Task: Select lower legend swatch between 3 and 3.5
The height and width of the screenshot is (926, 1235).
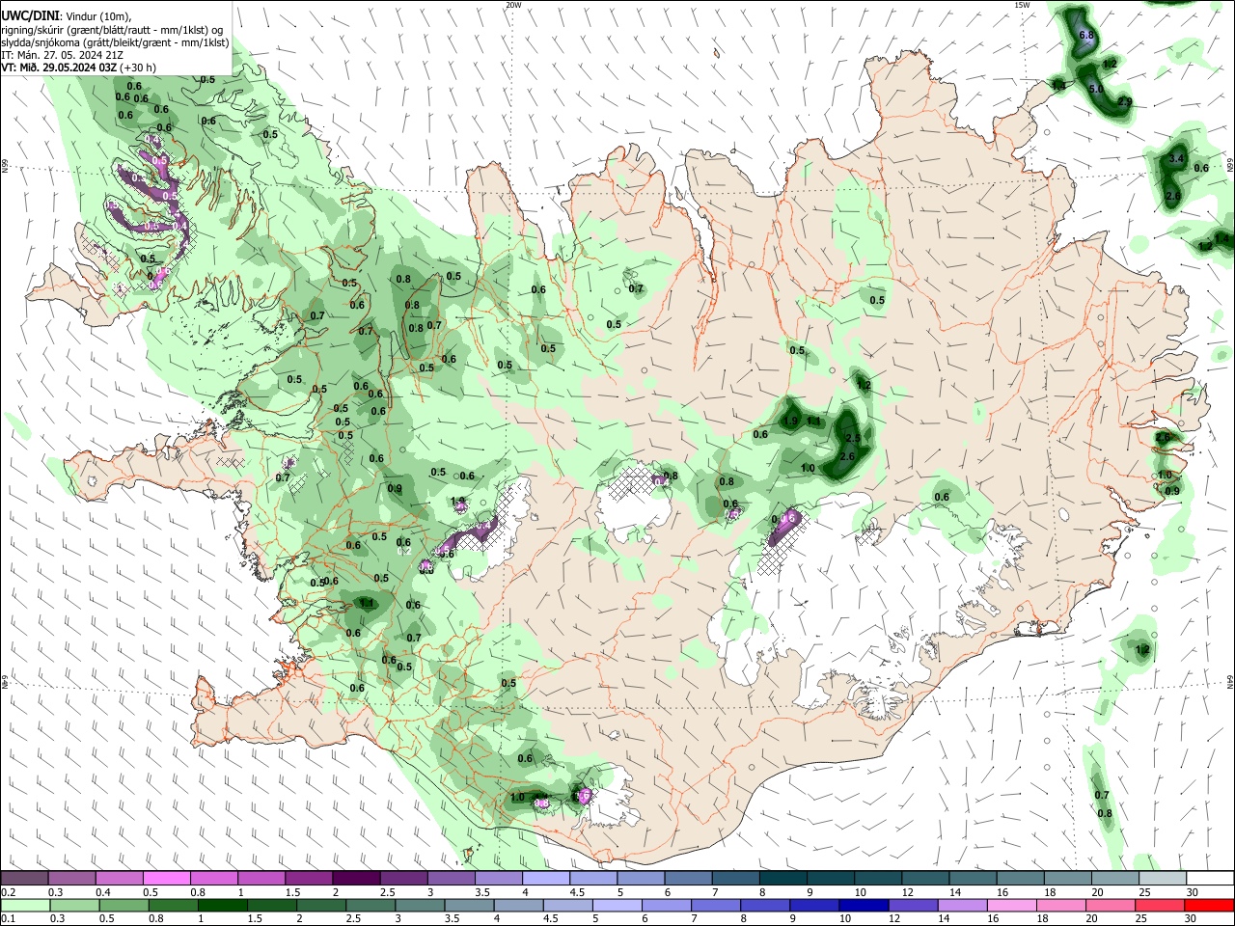Action: pyautogui.click(x=421, y=905)
